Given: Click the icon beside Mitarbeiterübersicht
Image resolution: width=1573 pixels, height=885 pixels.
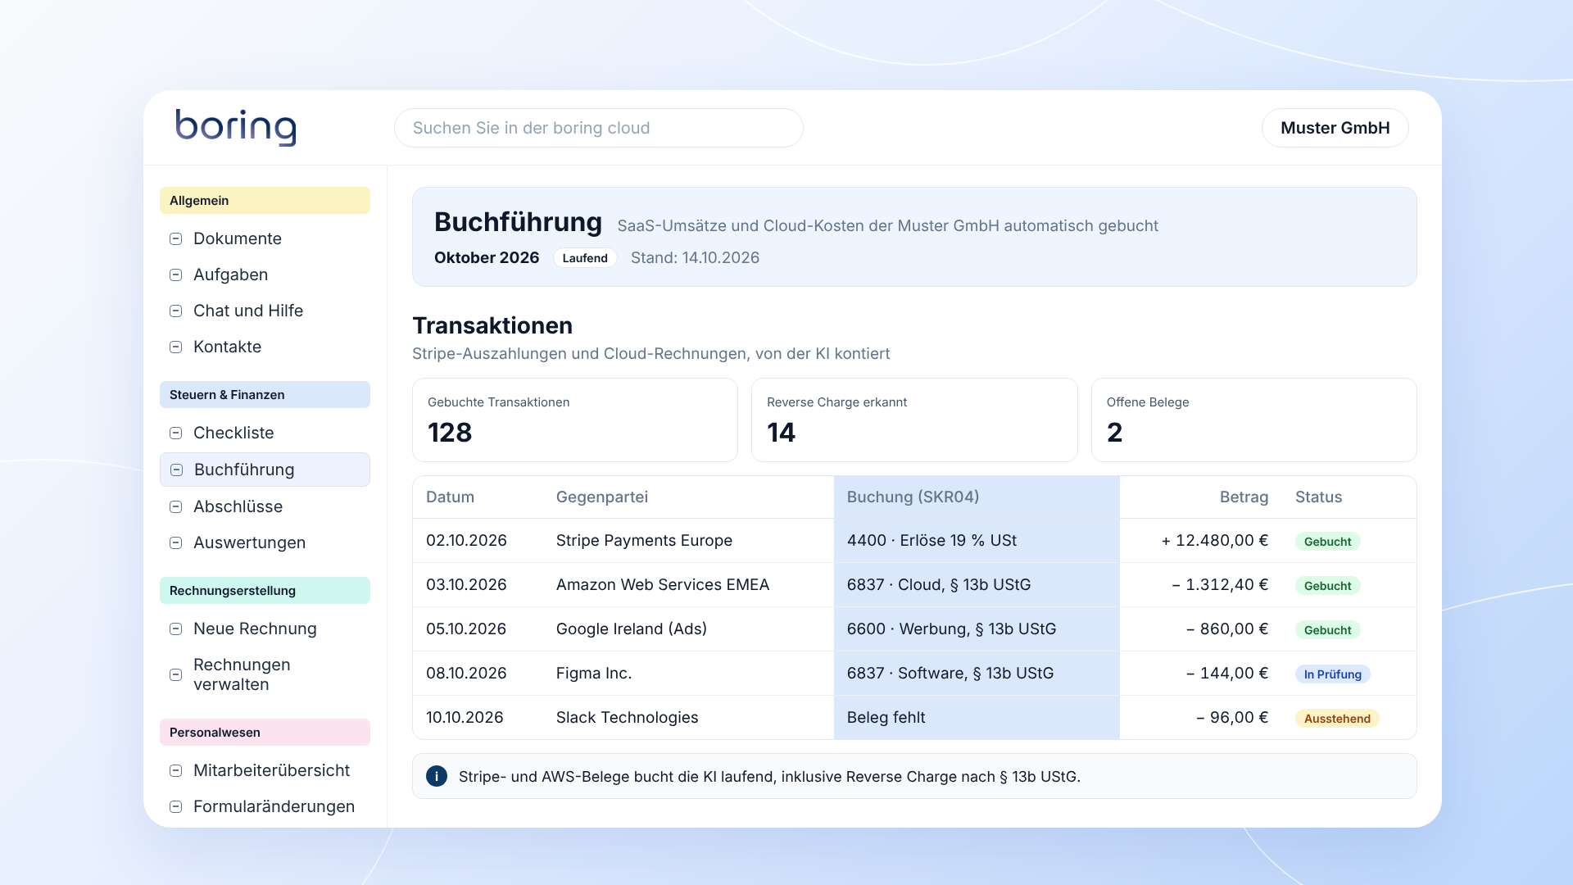Looking at the screenshot, I should pos(175,770).
